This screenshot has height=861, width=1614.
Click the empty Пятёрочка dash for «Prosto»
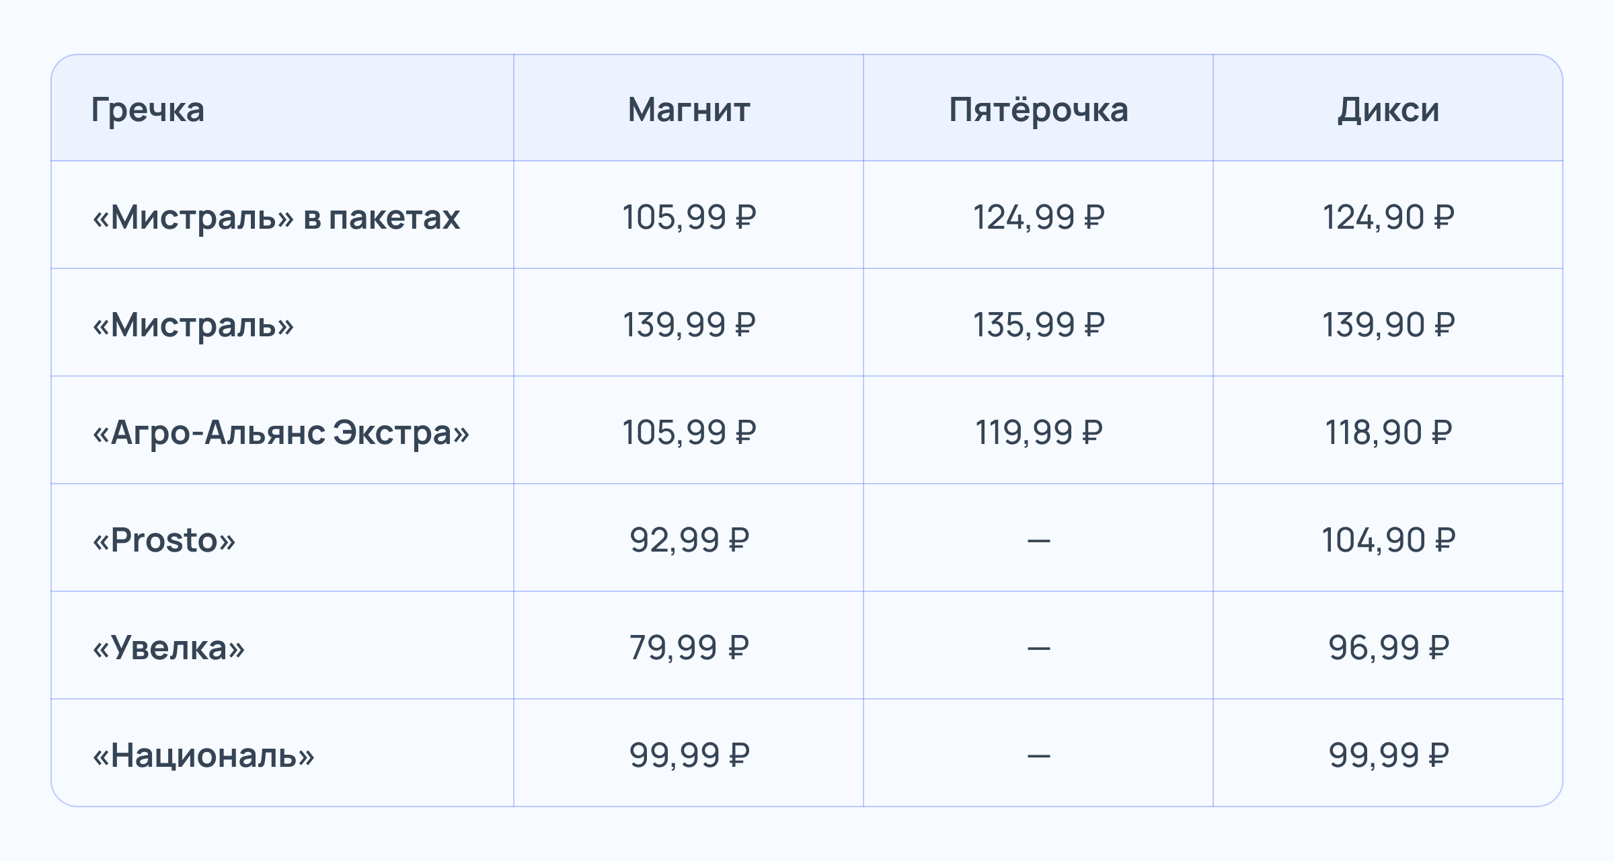[1038, 540]
